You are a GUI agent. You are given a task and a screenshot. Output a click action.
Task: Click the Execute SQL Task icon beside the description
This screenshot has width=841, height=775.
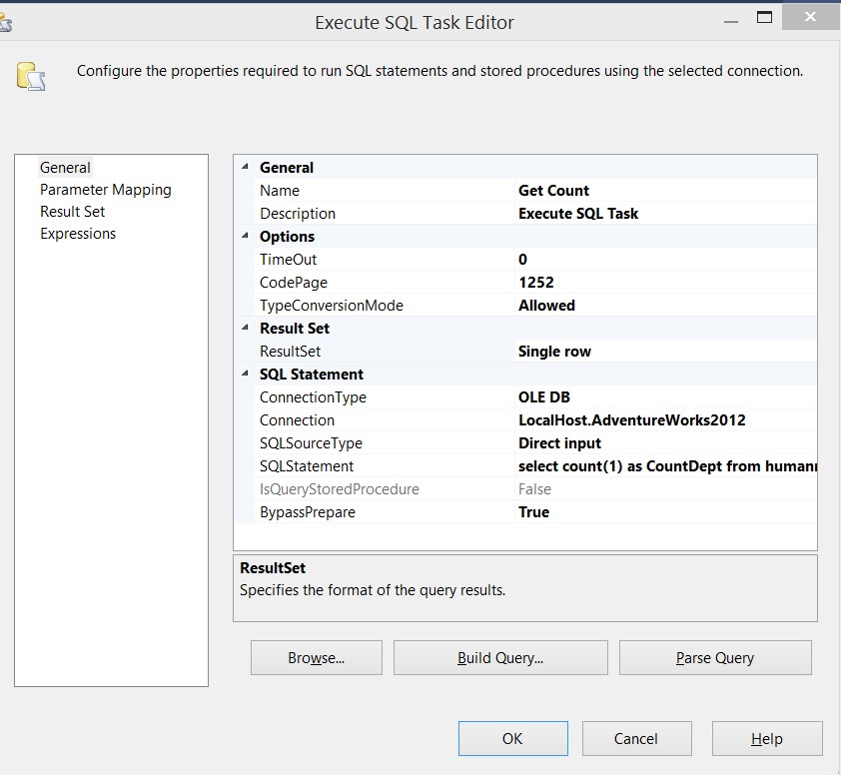click(x=31, y=76)
